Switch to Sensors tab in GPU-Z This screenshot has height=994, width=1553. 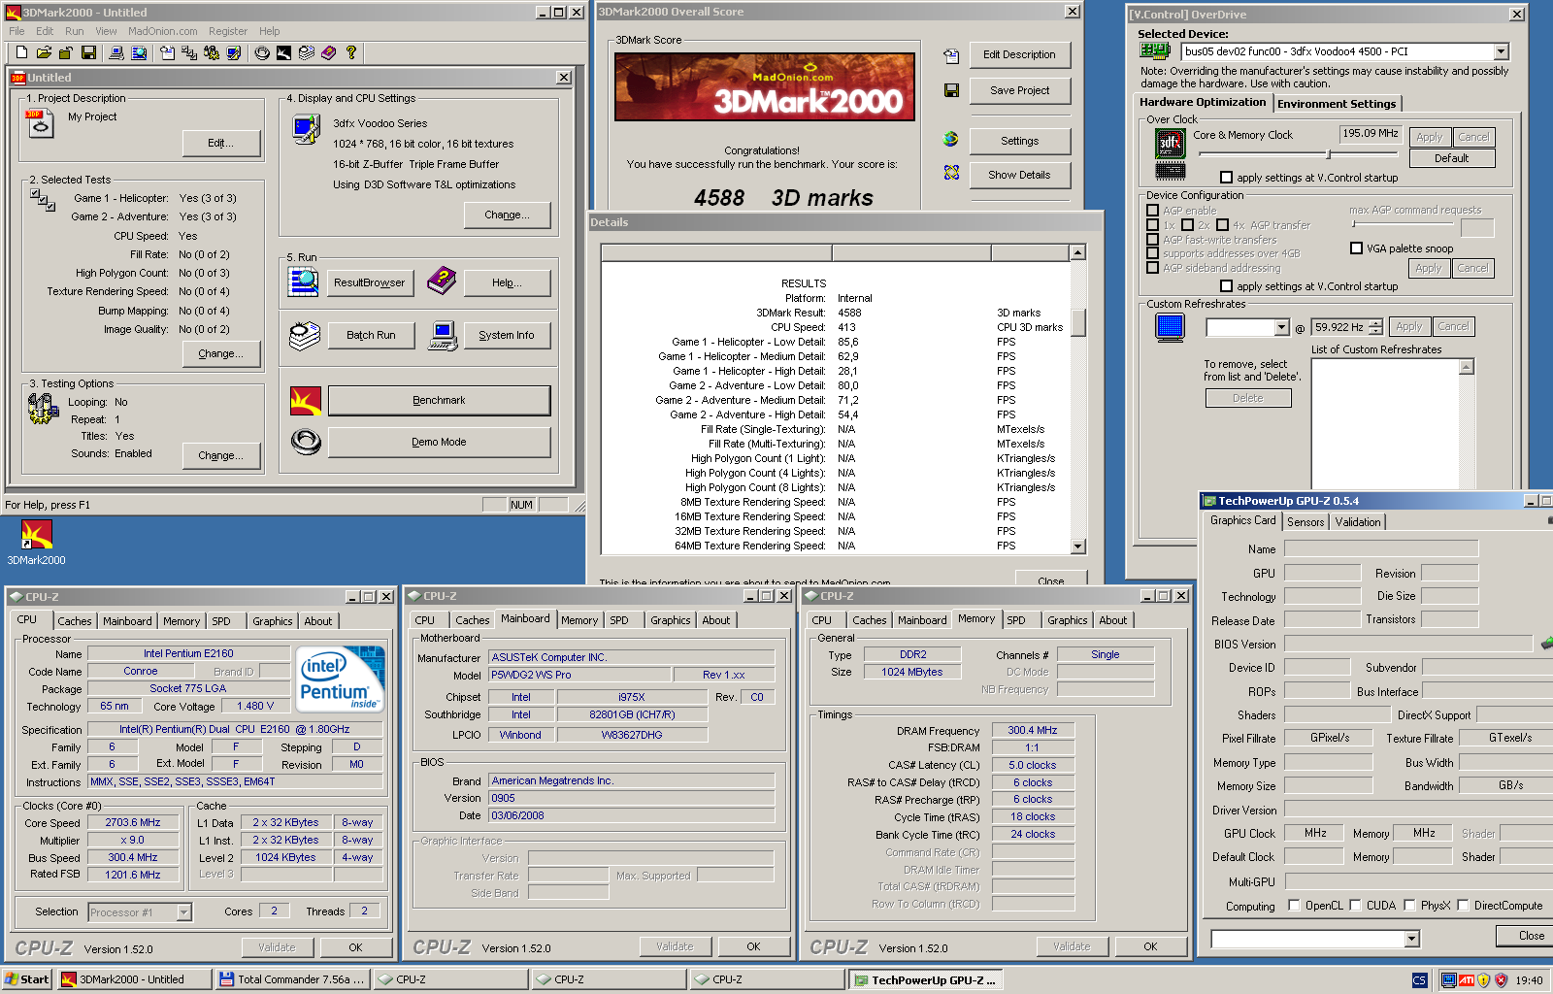tap(1305, 522)
